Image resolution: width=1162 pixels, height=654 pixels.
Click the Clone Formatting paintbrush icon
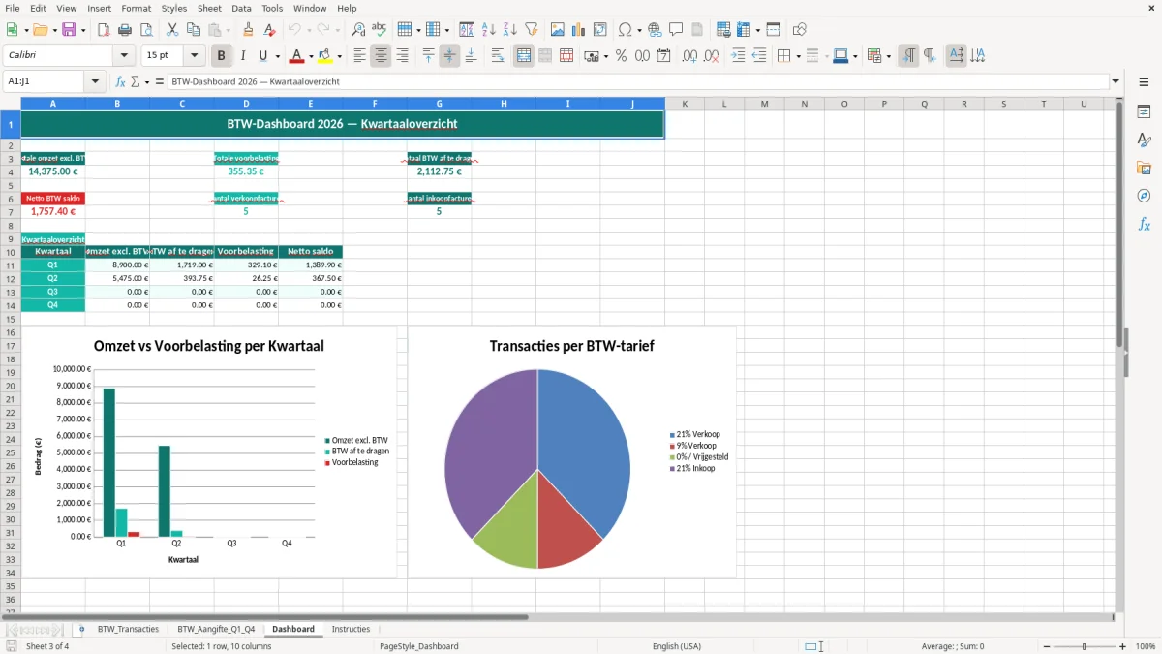[248, 30]
